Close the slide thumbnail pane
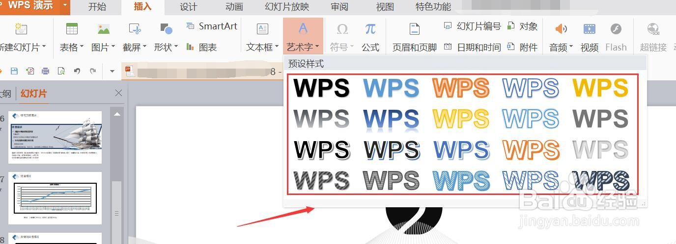Image resolution: width=676 pixels, height=244 pixels. point(118,93)
